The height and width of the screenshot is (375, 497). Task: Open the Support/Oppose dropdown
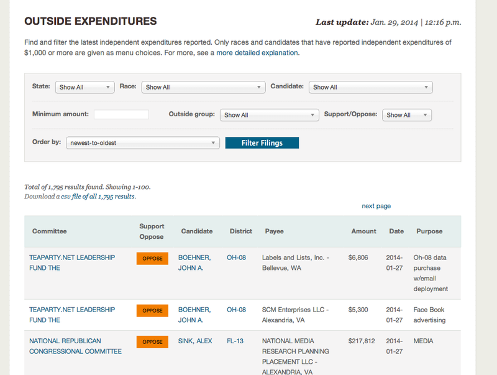click(407, 115)
